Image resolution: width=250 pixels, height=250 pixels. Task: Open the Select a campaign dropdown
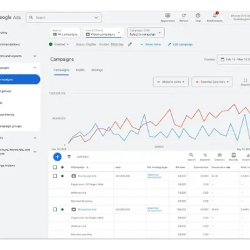coord(146,32)
